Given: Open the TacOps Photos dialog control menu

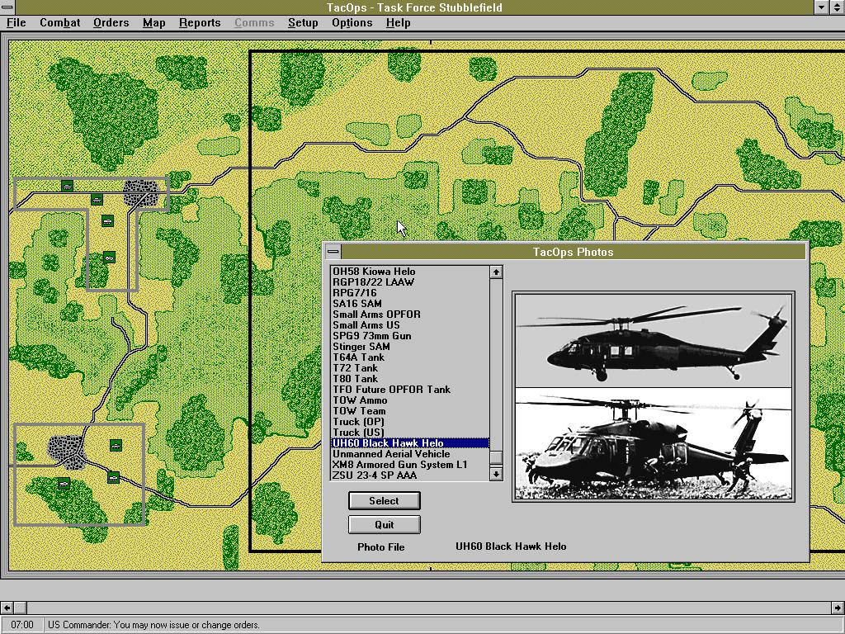Looking at the screenshot, I should [333, 251].
